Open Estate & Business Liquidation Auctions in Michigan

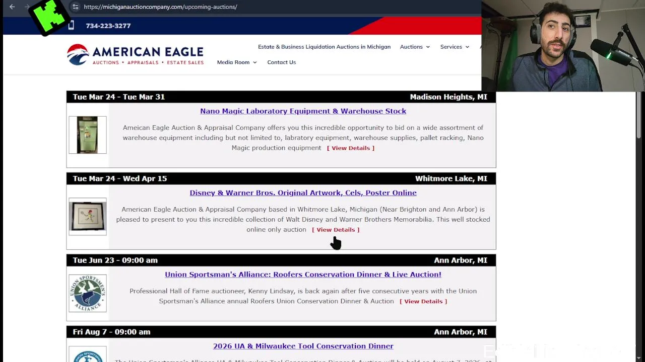click(x=324, y=47)
